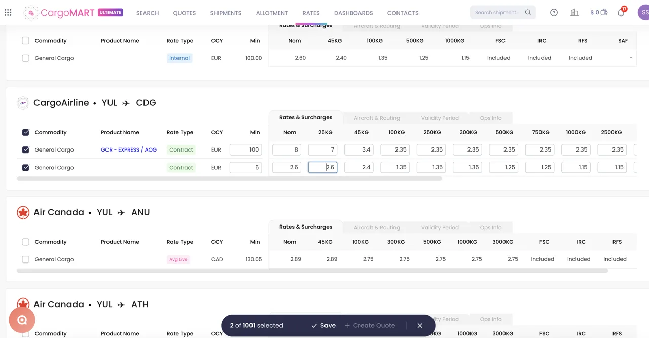Switch to CargoAirline Validity Period tab
This screenshot has height=338, width=649.
440,118
